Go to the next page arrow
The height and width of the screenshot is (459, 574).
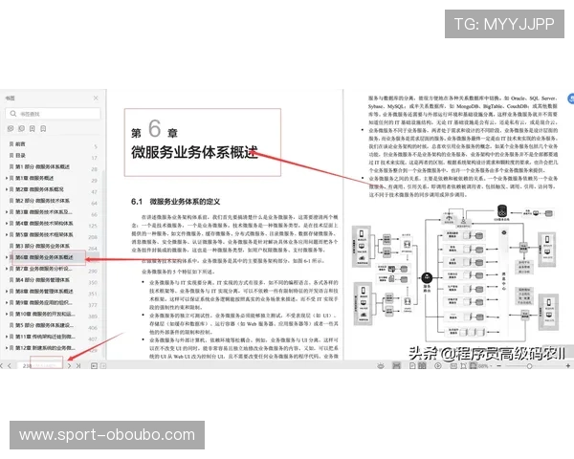[x=69, y=365]
